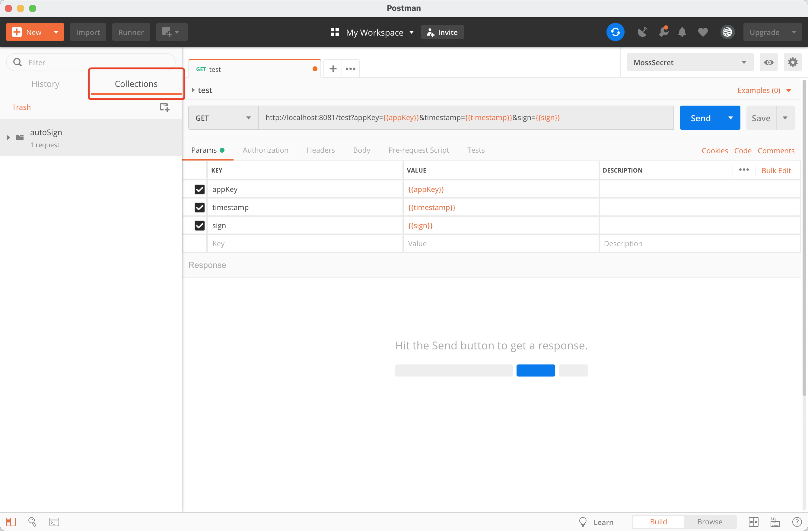This screenshot has width=808, height=531.
Task: Uncheck the timestamp parameter checkbox
Action: tap(200, 208)
